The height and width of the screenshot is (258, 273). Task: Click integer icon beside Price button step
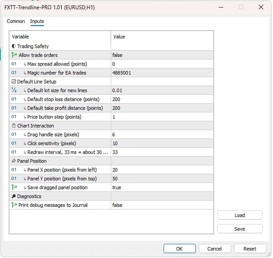point(14,116)
